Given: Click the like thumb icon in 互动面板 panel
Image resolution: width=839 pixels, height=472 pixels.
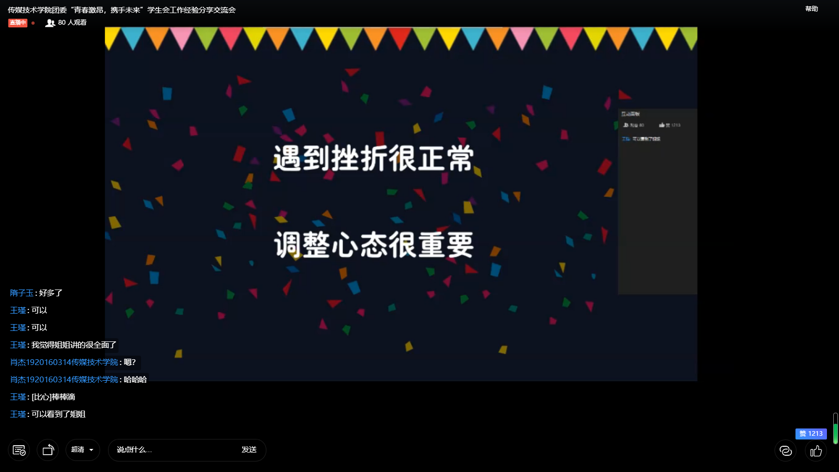Looking at the screenshot, I should [x=662, y=125].
